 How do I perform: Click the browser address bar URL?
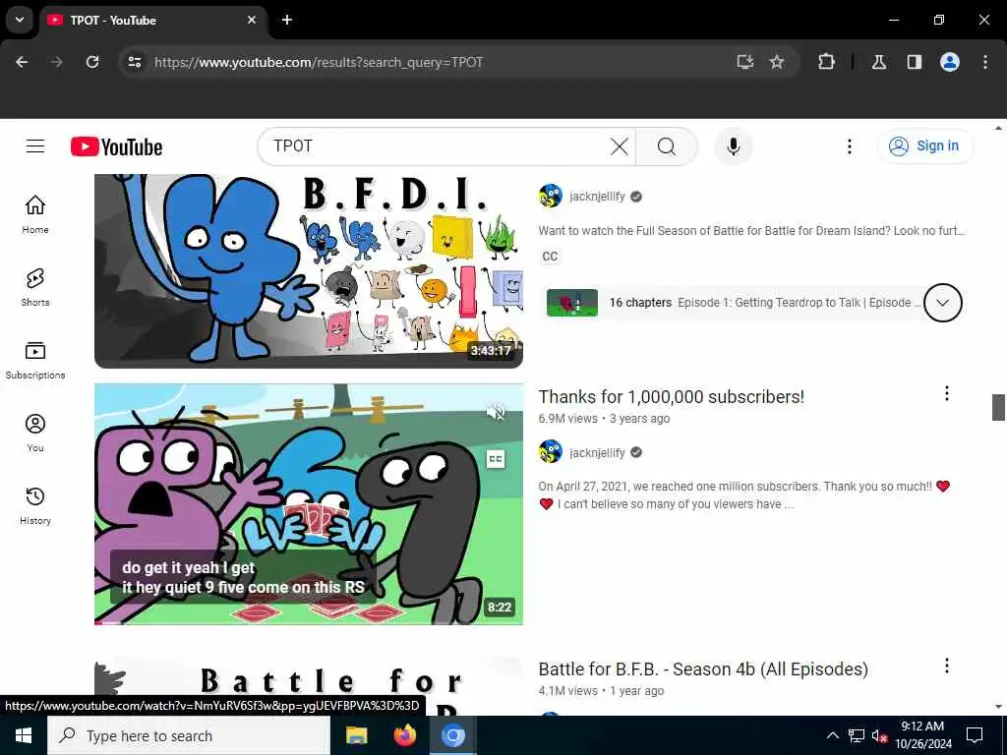click(x=319, y=62)
